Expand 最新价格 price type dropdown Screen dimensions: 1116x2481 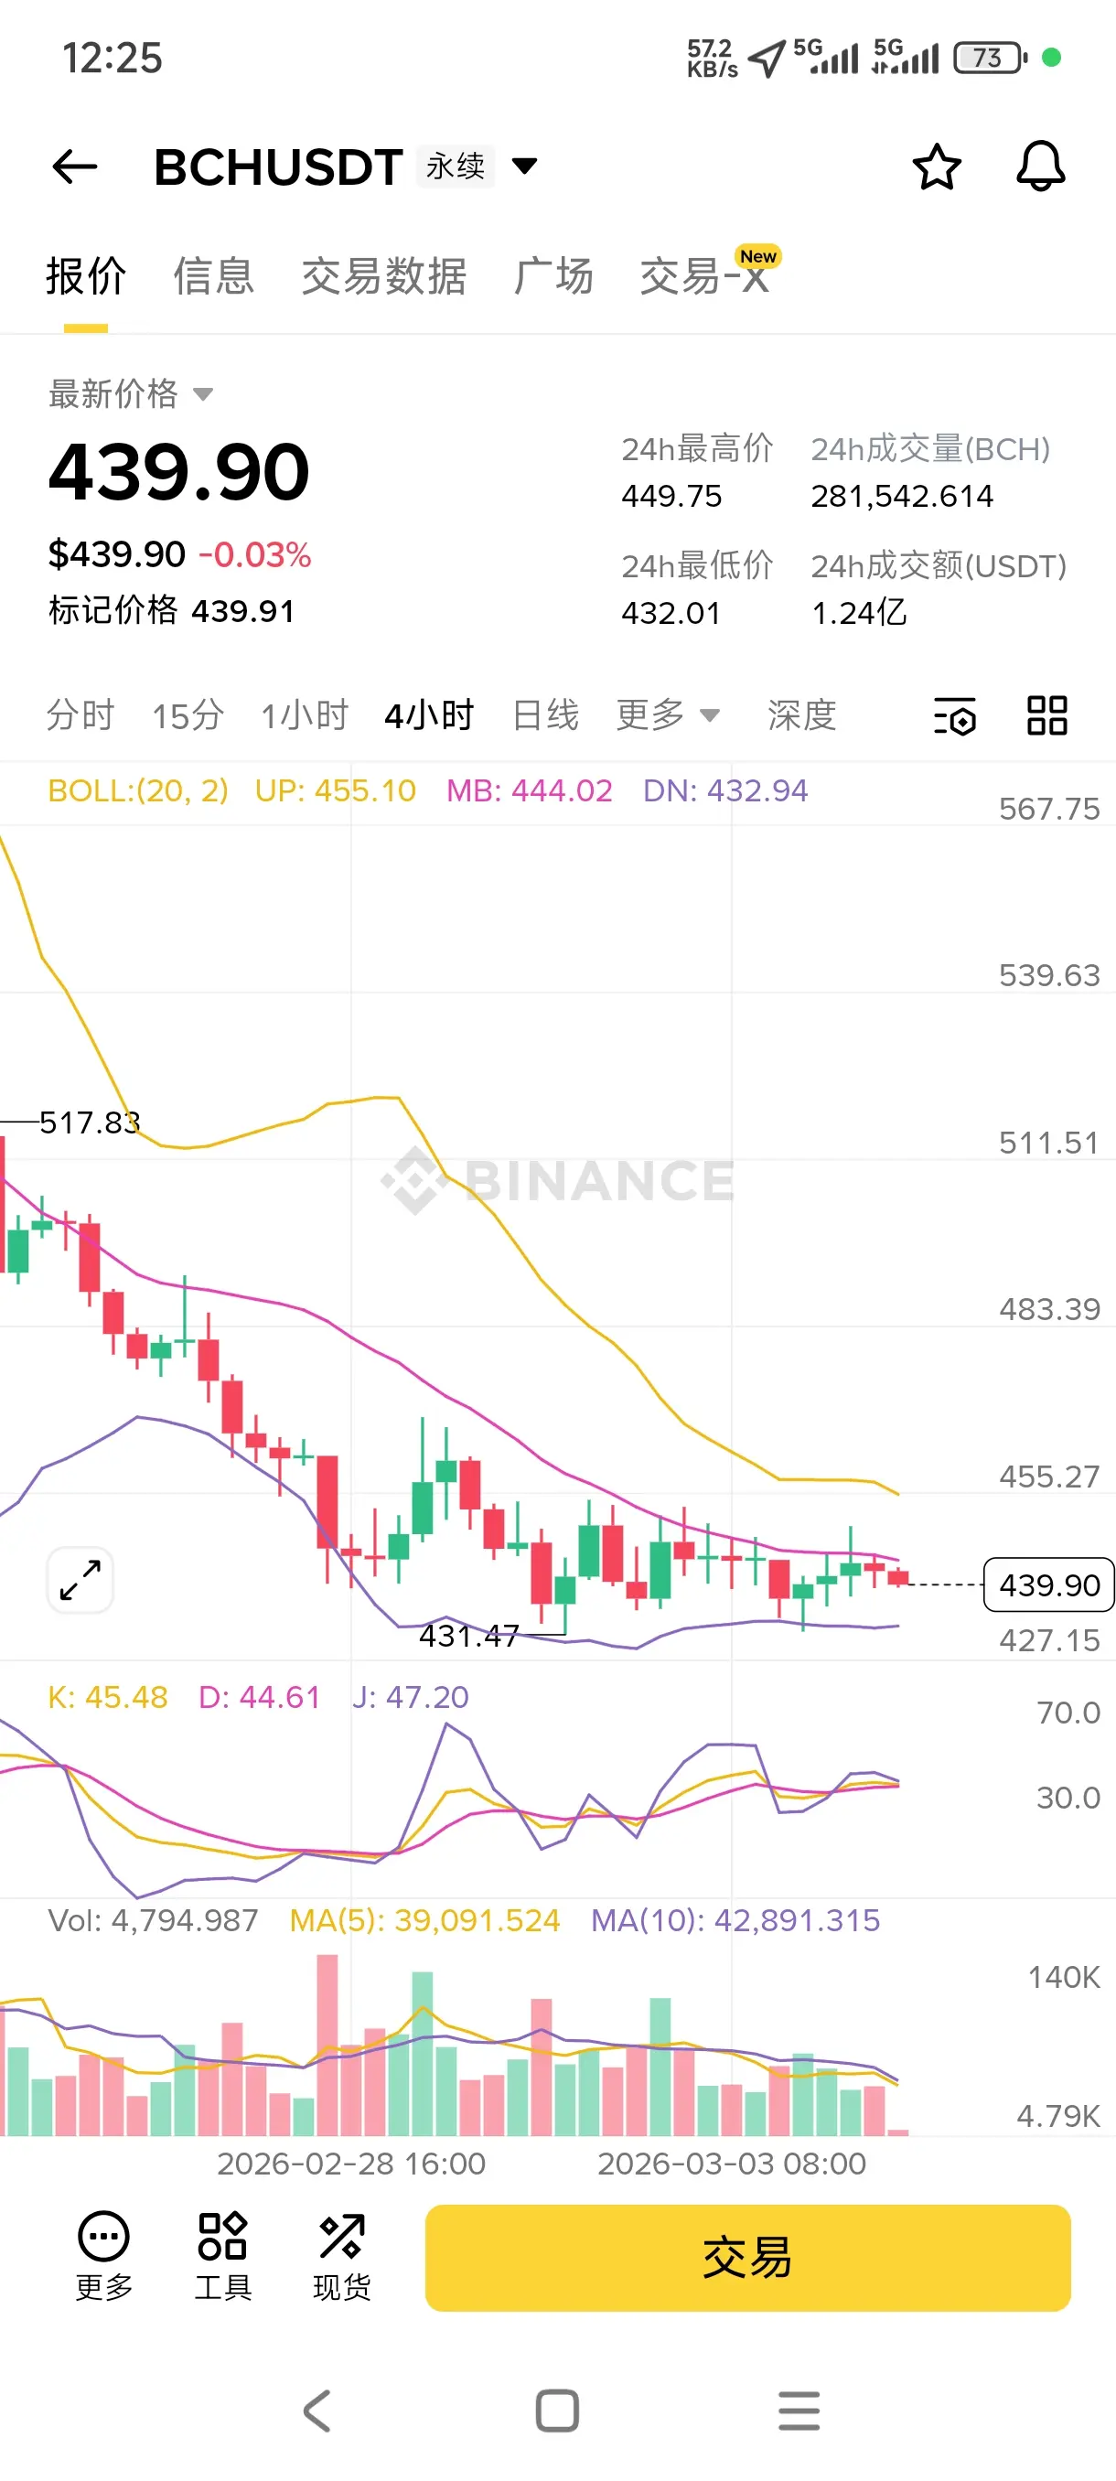202,394
